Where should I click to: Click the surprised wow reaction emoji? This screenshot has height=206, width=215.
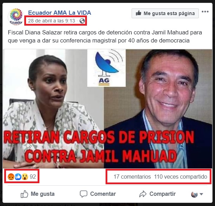point(25,177)
